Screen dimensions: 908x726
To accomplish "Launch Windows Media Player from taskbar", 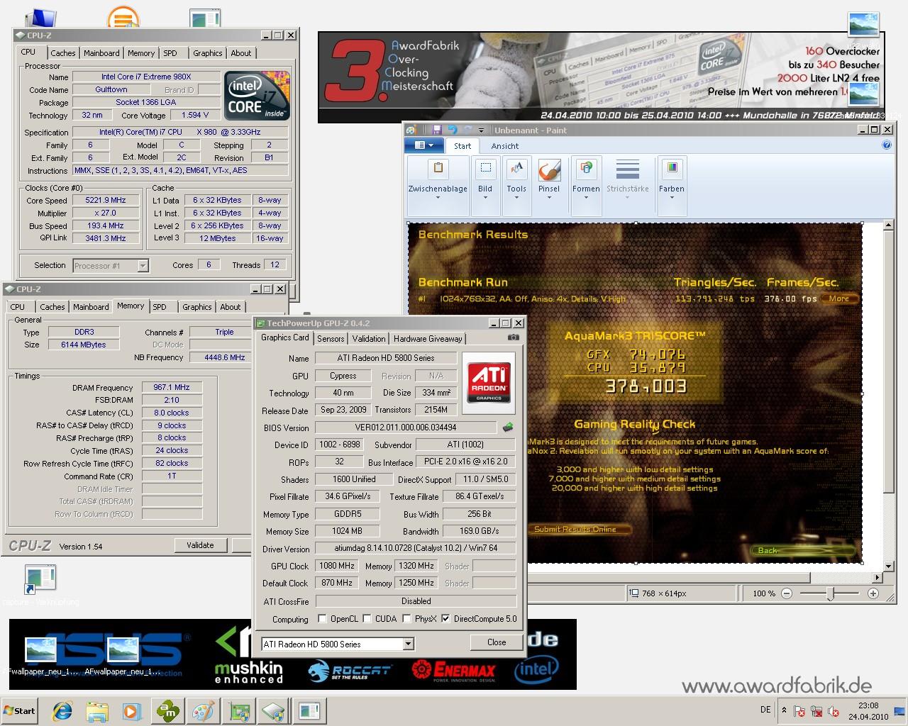I will [132, 710].
